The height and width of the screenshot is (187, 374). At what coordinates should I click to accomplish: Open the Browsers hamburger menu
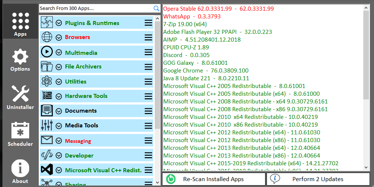(x=148, y=38)
